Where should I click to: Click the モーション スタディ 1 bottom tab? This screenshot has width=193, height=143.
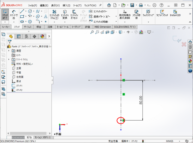(x=43, y=137)
